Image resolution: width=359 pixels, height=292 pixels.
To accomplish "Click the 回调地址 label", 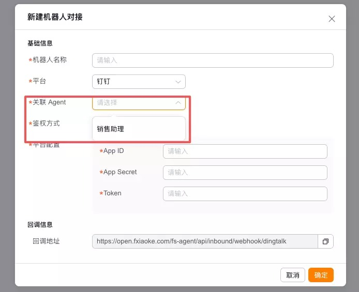I will pyautogui.click(x=46, y=241).
